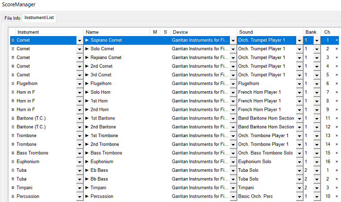Click the drag handle icon on Timpani row
The image size is (341, 202).
(13, 187)
